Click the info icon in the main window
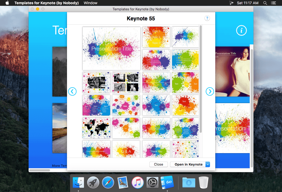Viewport: 282px width, 192px height. [x=241, y=30]
